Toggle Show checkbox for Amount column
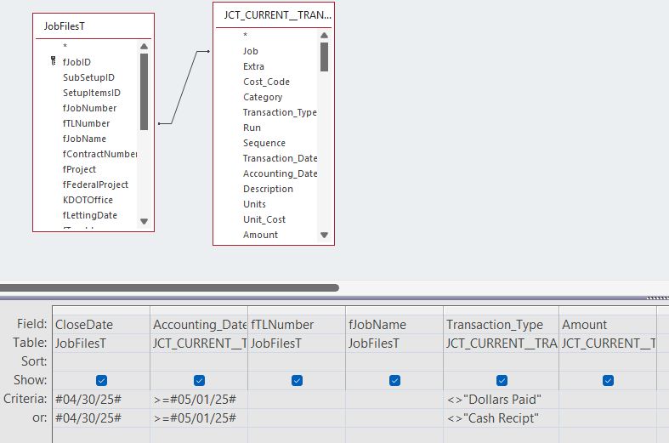Viewport: 669px width, 443px height. [609, 380]
